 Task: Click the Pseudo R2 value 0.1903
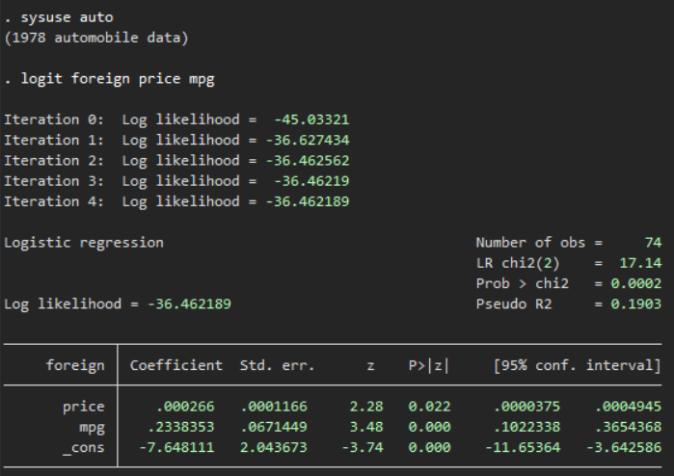click(x=636, y=304)
